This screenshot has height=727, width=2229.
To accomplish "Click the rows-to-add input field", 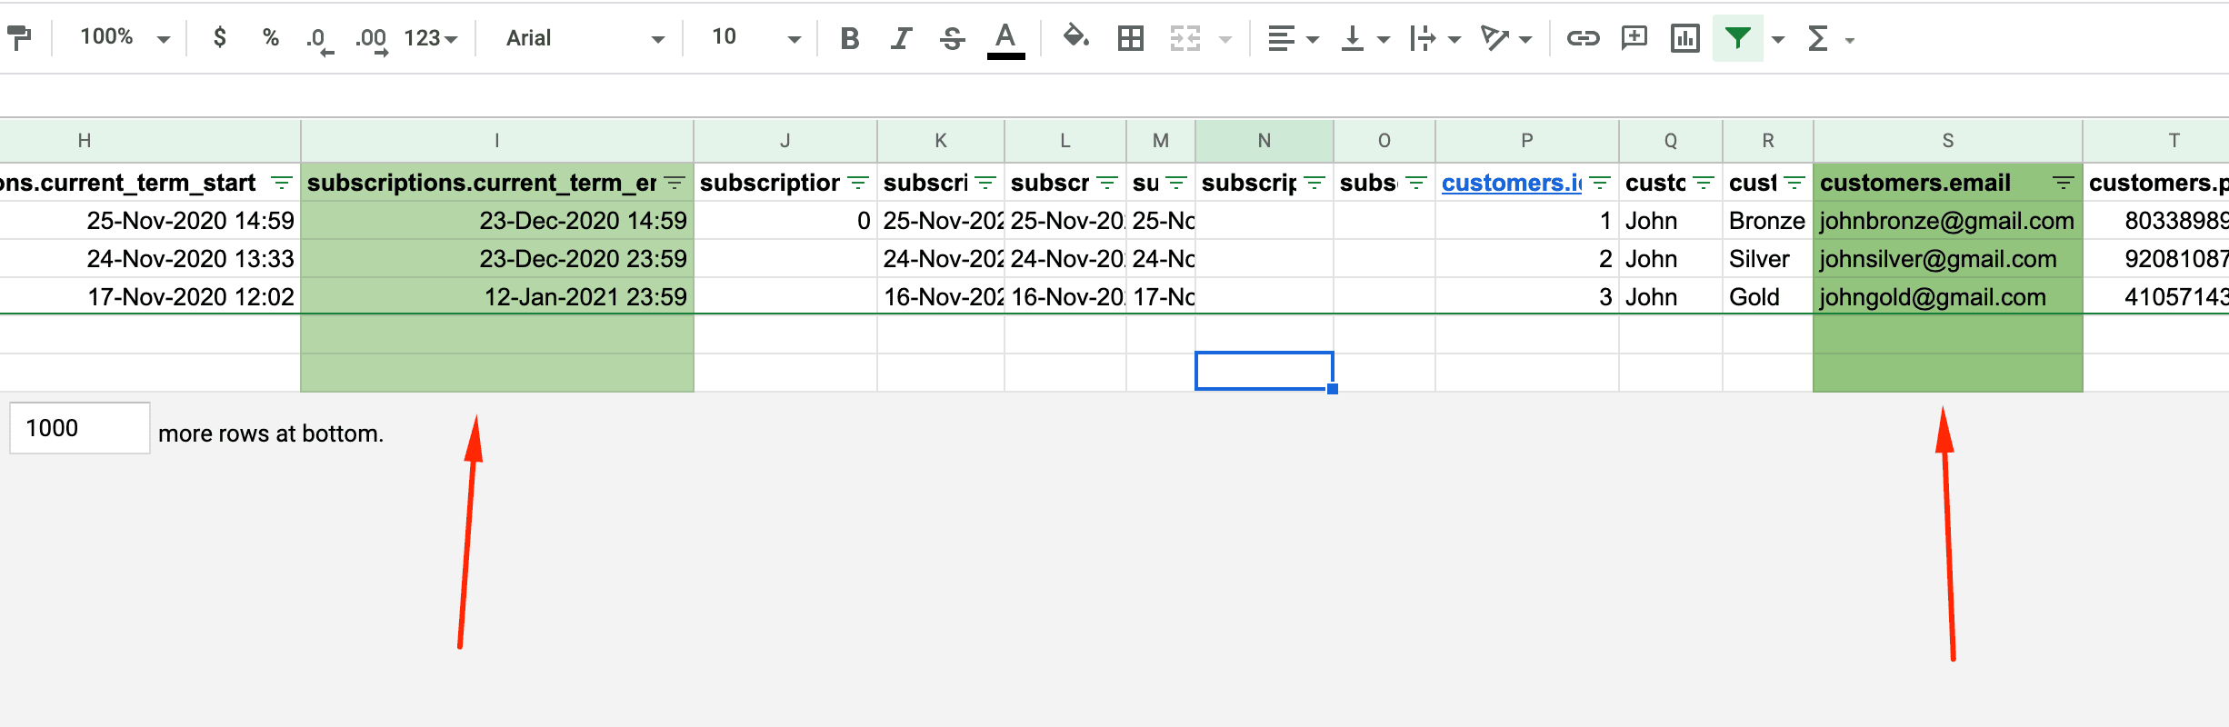I will [x=79, y=428].
